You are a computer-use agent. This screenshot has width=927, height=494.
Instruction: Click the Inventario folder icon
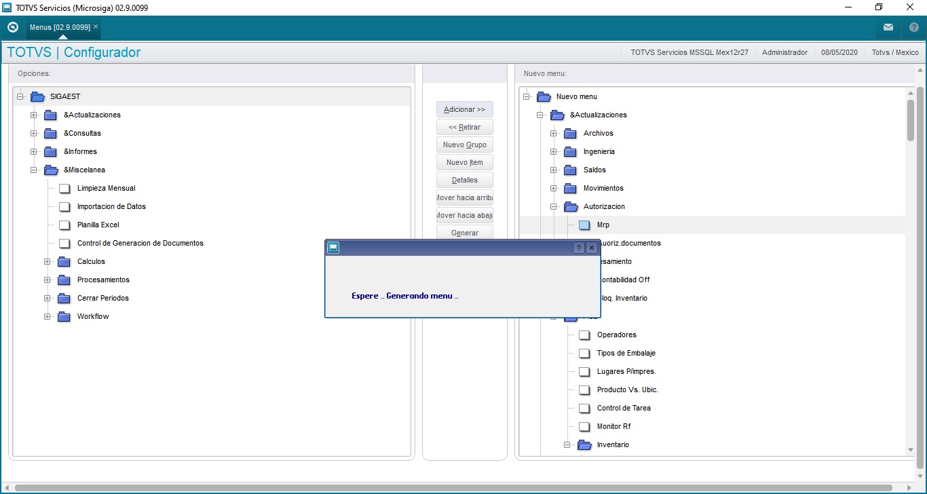point(584,444)
